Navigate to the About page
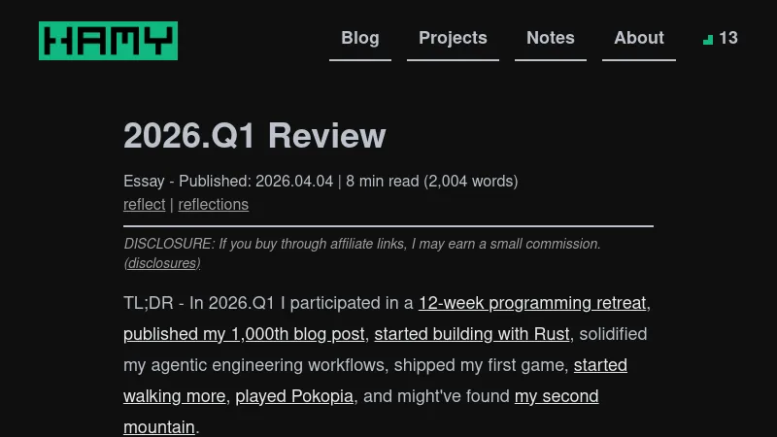Viewport: 777px width, 437px height. pos(638,38)
